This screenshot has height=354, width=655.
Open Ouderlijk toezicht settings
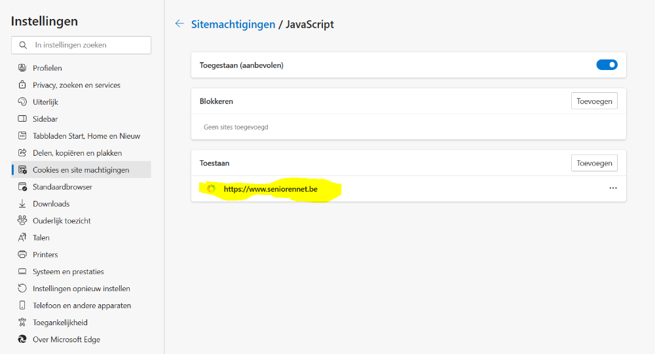point(62,221)
